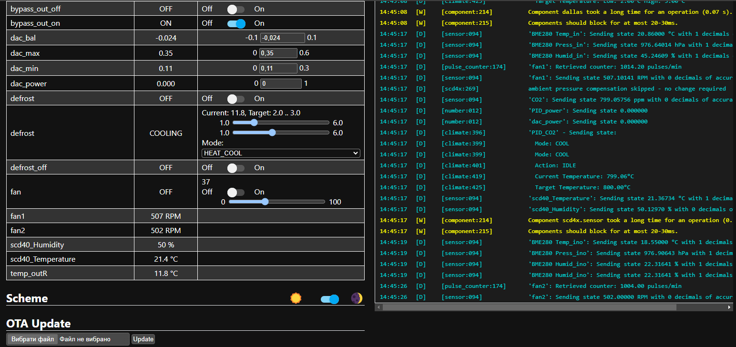Click the fan speed slider
736x347 pixels.
pyautogui.click(x=277, y=202)
